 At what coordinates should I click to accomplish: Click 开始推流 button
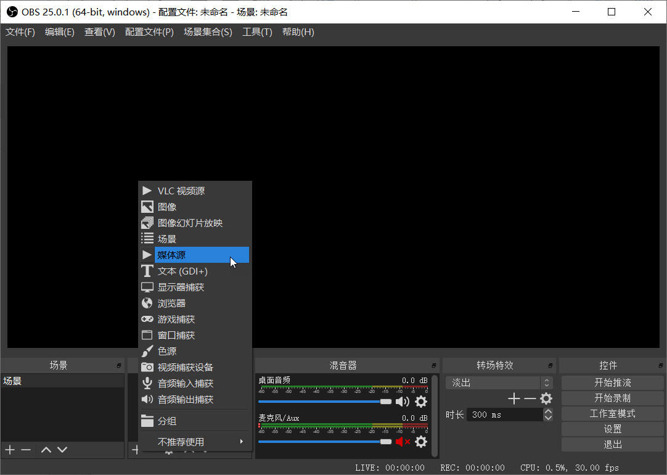tap(613, 382)
